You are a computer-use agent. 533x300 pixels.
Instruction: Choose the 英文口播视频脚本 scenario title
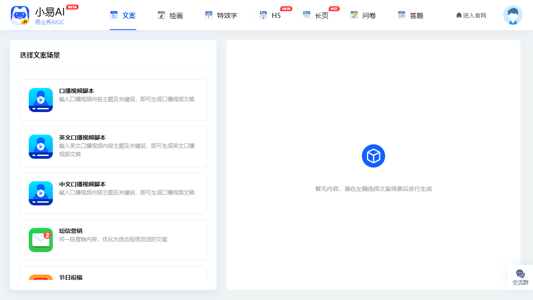82,137
